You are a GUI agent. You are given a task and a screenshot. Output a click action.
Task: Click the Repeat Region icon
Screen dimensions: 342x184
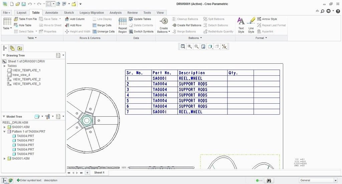(123, 22)
